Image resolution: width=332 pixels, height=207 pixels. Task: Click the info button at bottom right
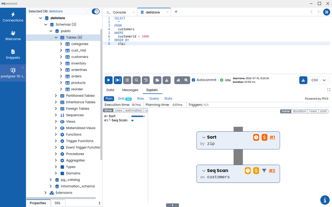point(325,200)
